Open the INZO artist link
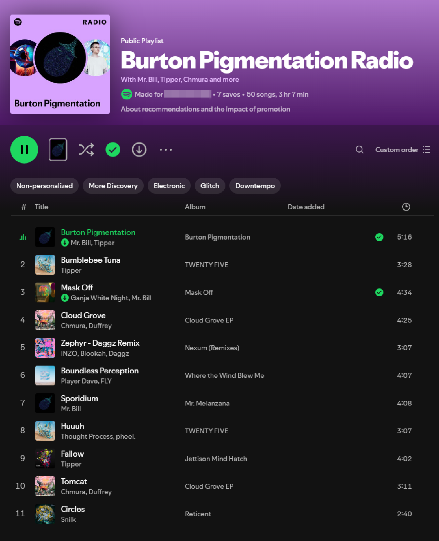 click(69, 353)
